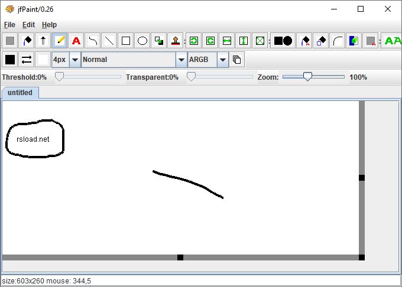Image resolution: width=402 pixels, height=287 pixels.
Task: Click the bottom-right corner canvas resize handle
Action: point(362,257)
